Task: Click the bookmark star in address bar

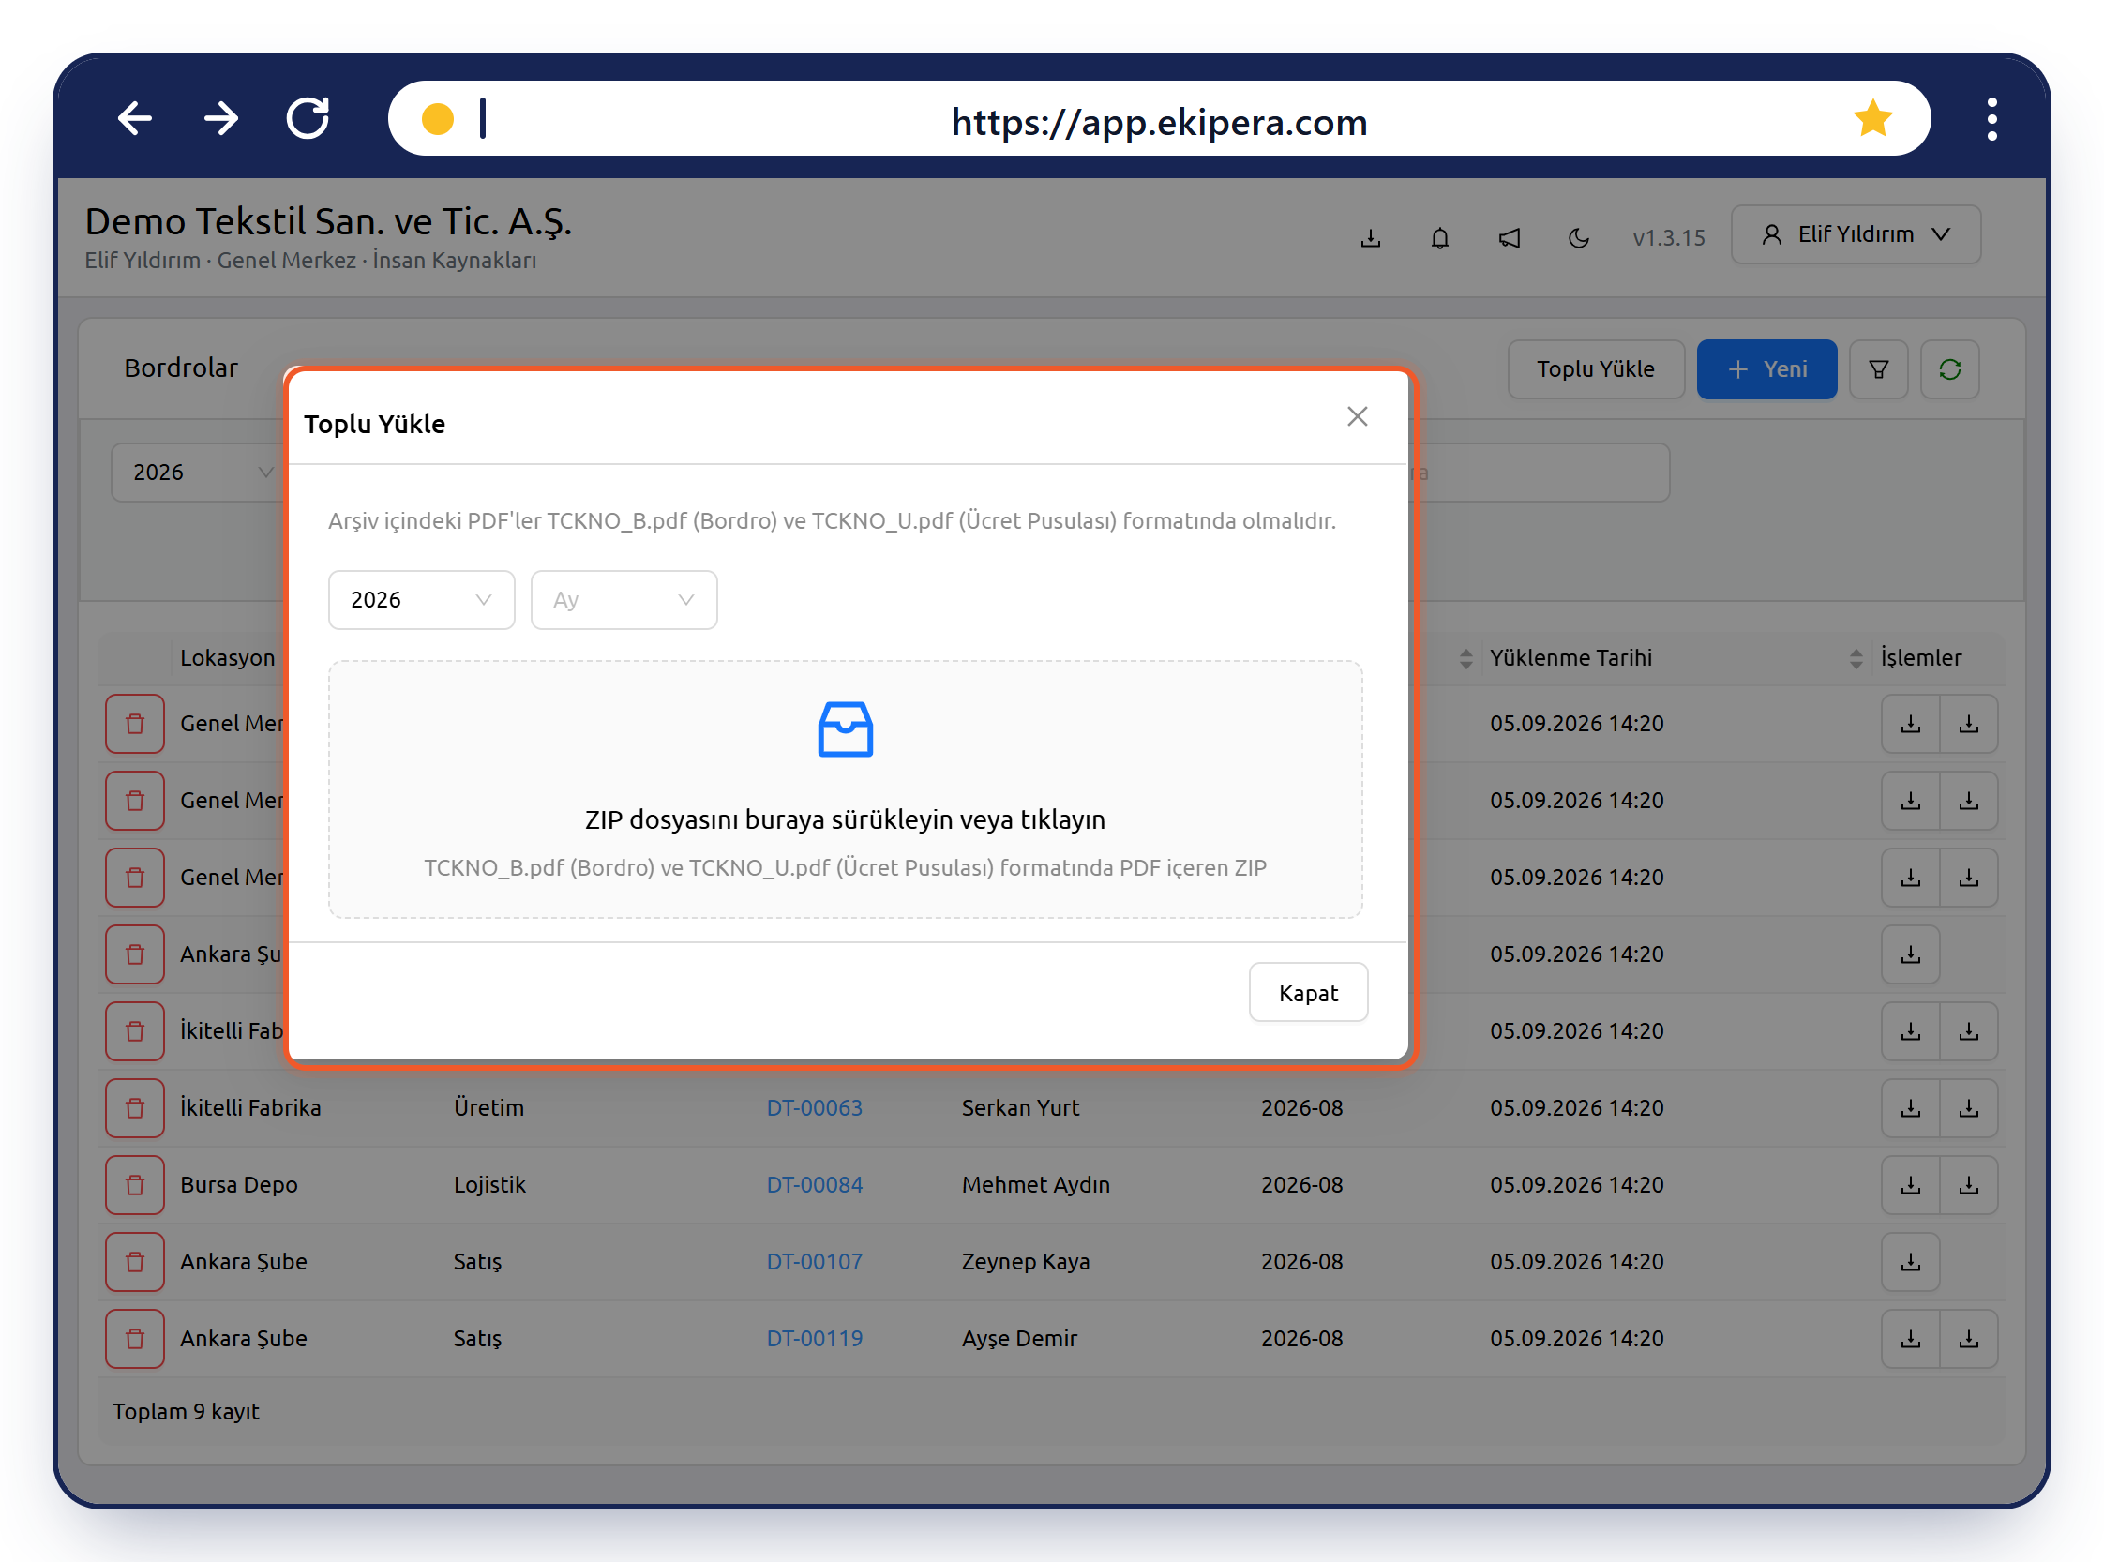Action: [1871, 119]
